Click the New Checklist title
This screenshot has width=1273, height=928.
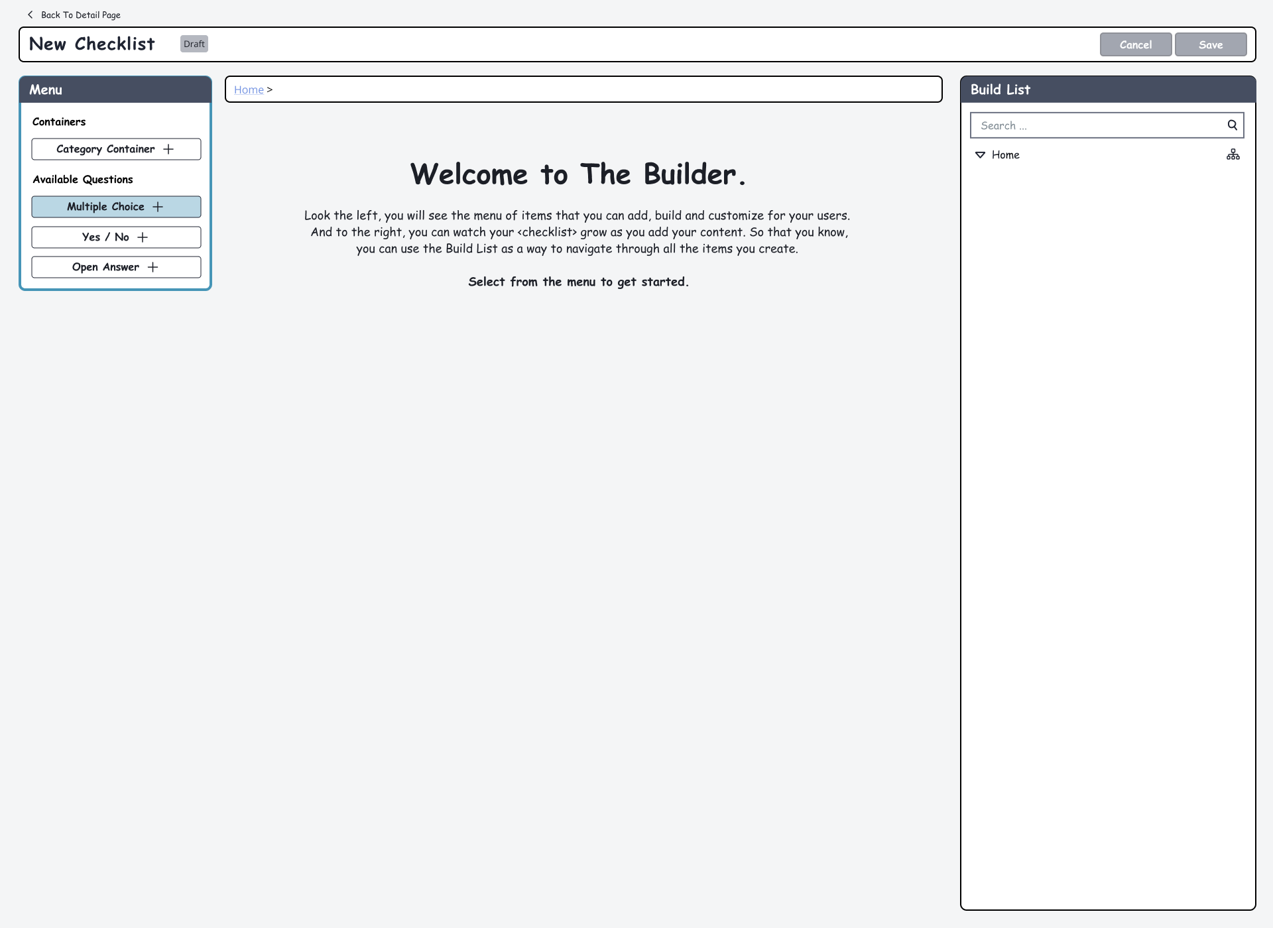click(x=91, y=44)
